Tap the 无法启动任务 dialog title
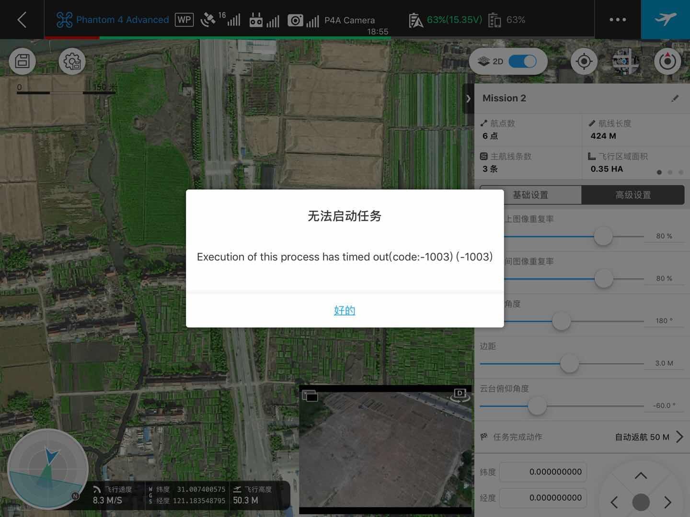This screenshot has width=690, height=517. 345,216
